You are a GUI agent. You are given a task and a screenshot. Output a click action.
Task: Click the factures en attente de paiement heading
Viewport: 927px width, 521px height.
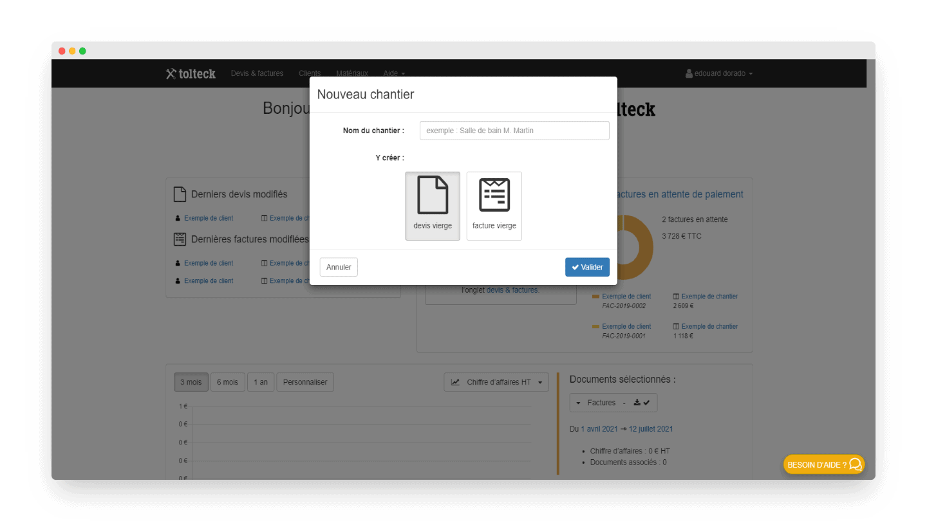point(680,194)
